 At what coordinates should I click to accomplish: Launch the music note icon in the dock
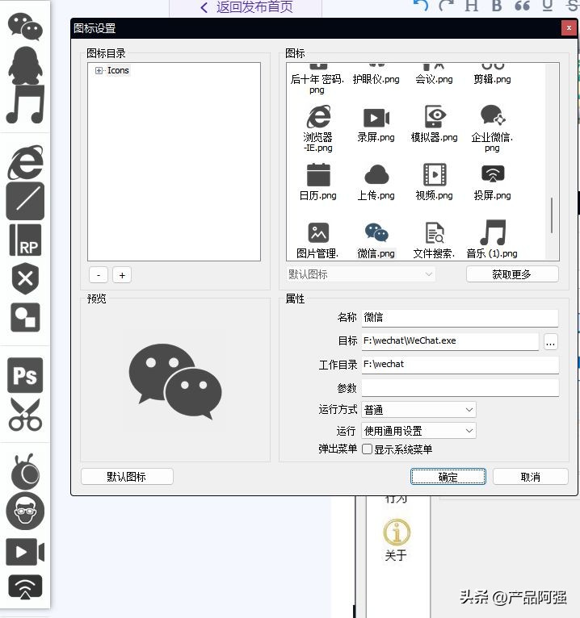coord(25,104)
